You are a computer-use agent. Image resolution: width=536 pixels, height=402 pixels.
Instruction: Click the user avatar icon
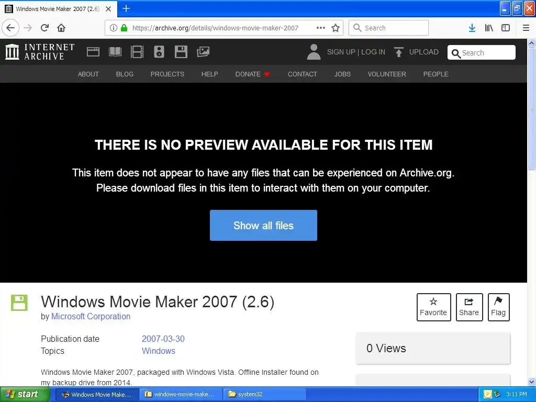[314, 52]
